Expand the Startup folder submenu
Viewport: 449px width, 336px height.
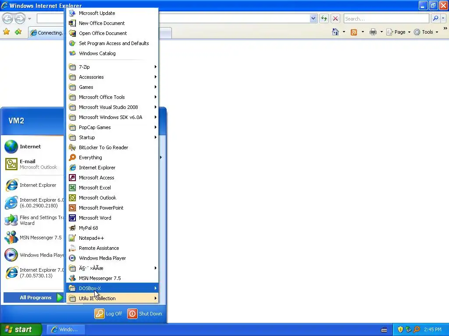[112, 137]
